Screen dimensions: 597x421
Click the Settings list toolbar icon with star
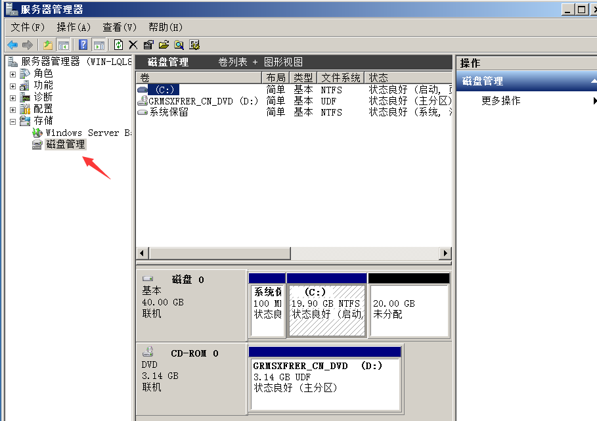(x=194, y=45)
